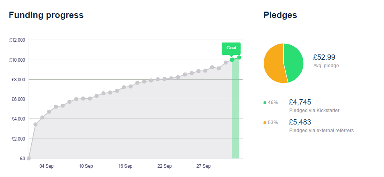
Task: Click the 27 Sep axis label
Action: (x=204, y=166)
